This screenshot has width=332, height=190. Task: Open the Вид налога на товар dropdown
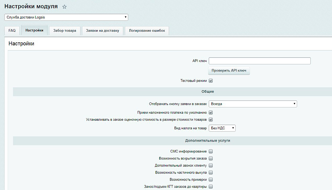coord(222,128)
